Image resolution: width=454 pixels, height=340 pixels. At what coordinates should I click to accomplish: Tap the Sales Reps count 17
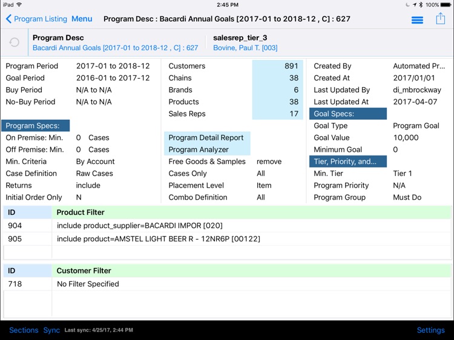click(277, 114)
